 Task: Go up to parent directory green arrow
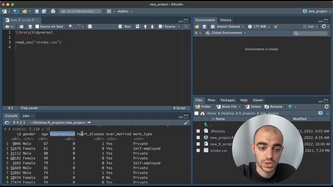[206, 124]
